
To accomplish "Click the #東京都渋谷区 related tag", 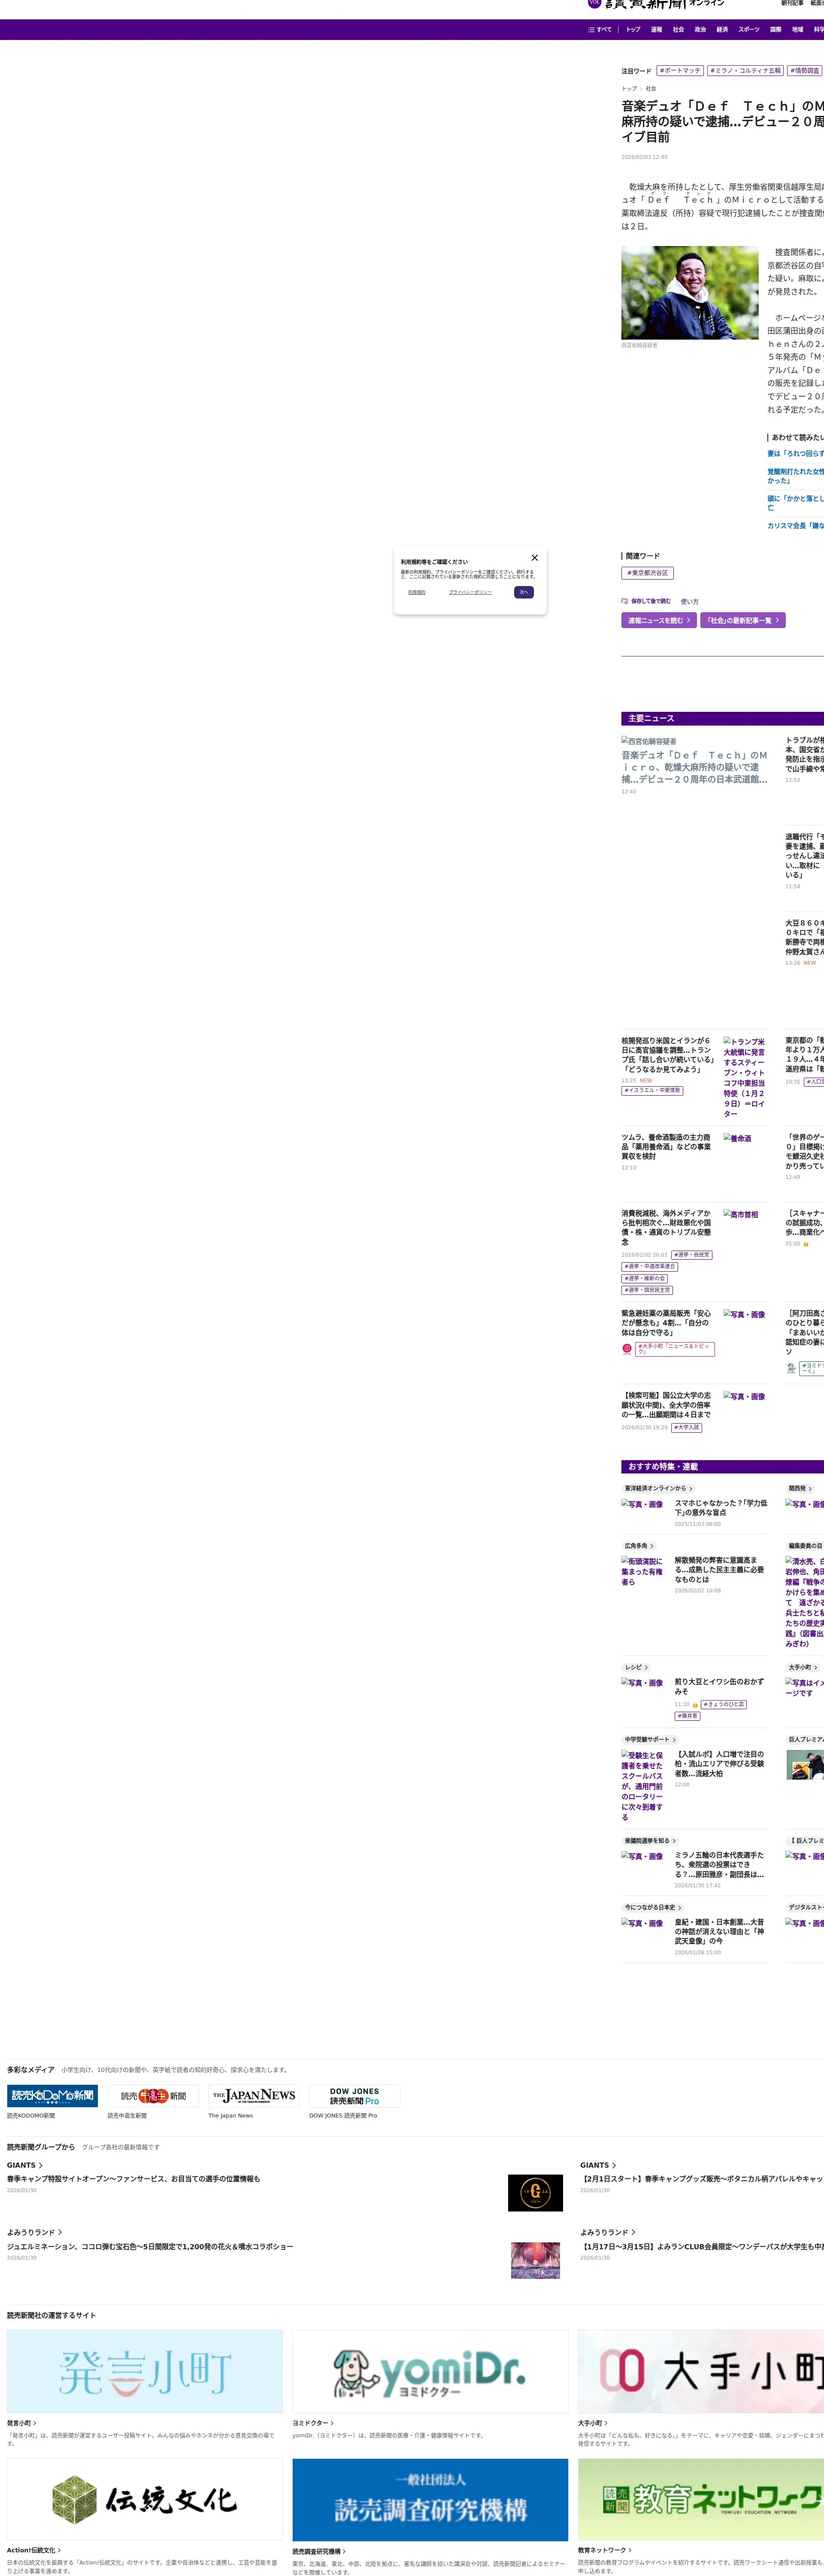I will (x=647, y=574).
